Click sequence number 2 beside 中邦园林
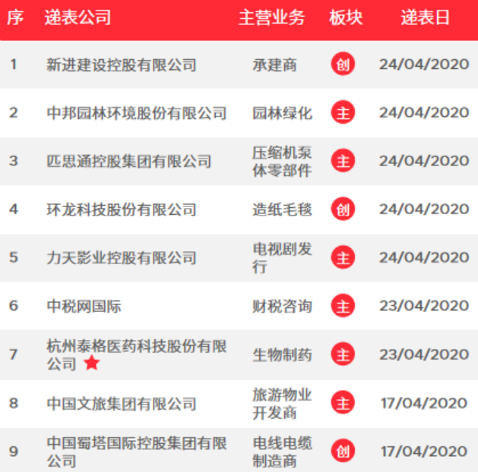Viewport: 478px width, 472px height. click(14, 112)
